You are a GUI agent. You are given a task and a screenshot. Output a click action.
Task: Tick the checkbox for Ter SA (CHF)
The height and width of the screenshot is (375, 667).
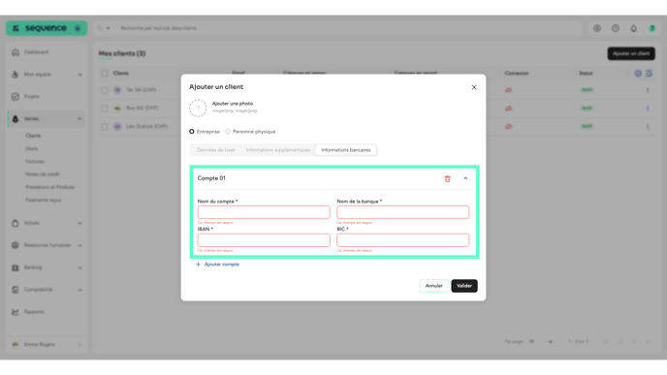coord(105,90)
